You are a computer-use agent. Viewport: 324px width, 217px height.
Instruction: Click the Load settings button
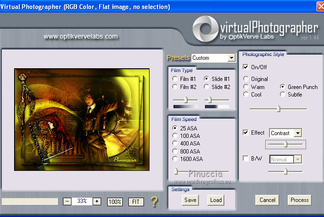click(216, 200)
